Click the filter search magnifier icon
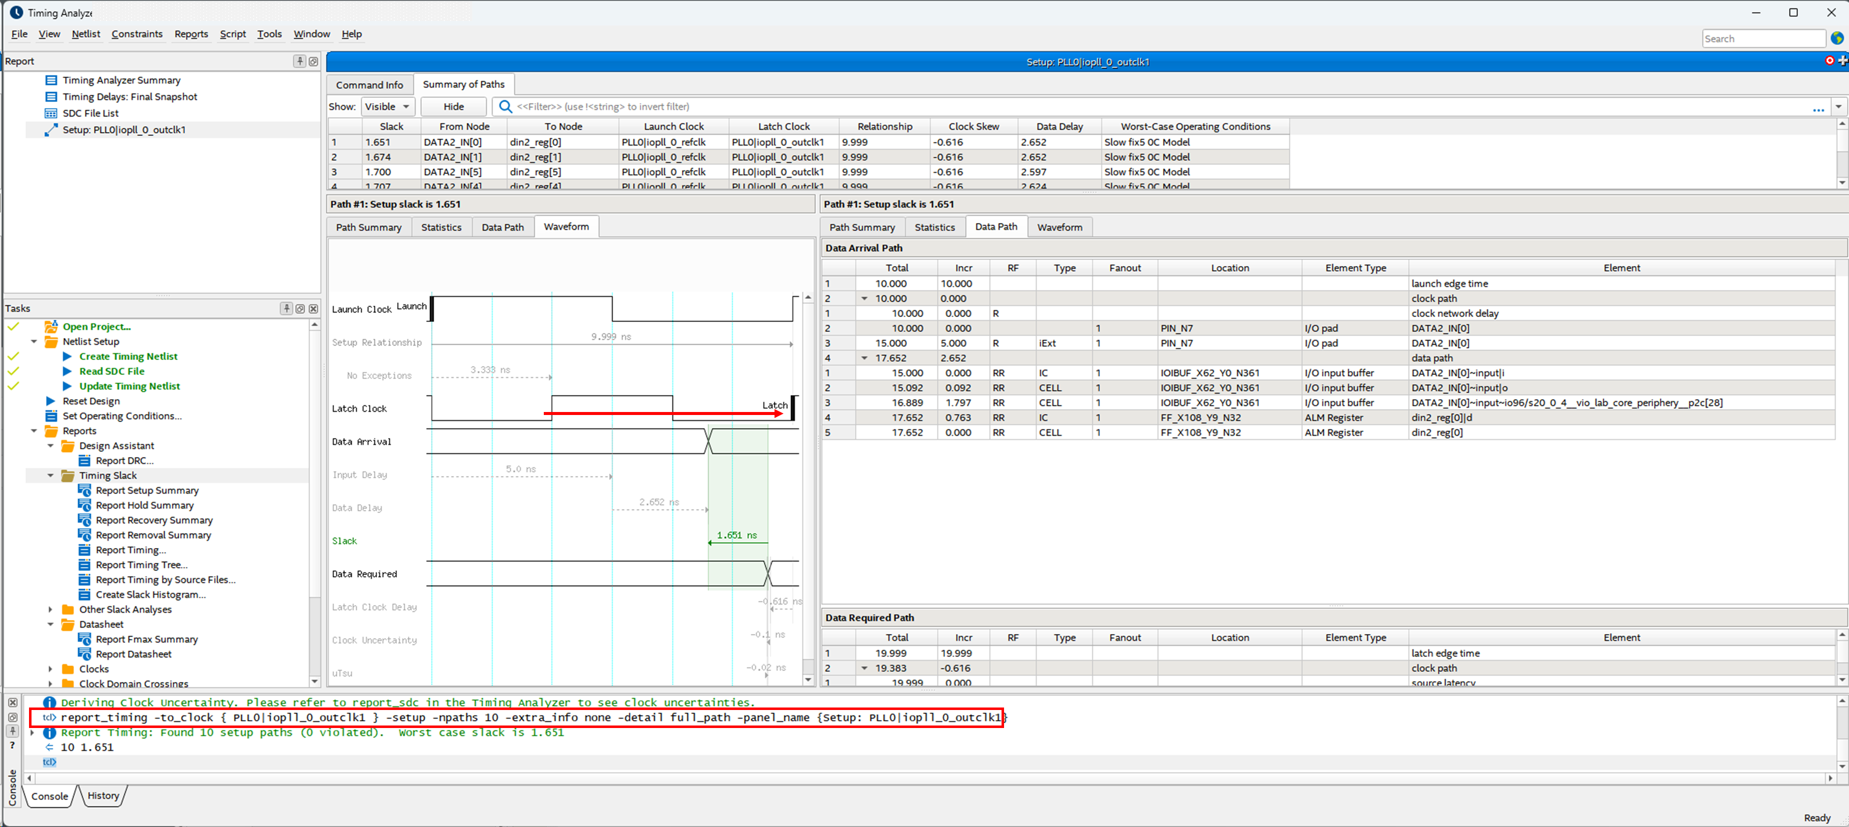The width and height of the screenshot is (1849, 827). (505, 107)
